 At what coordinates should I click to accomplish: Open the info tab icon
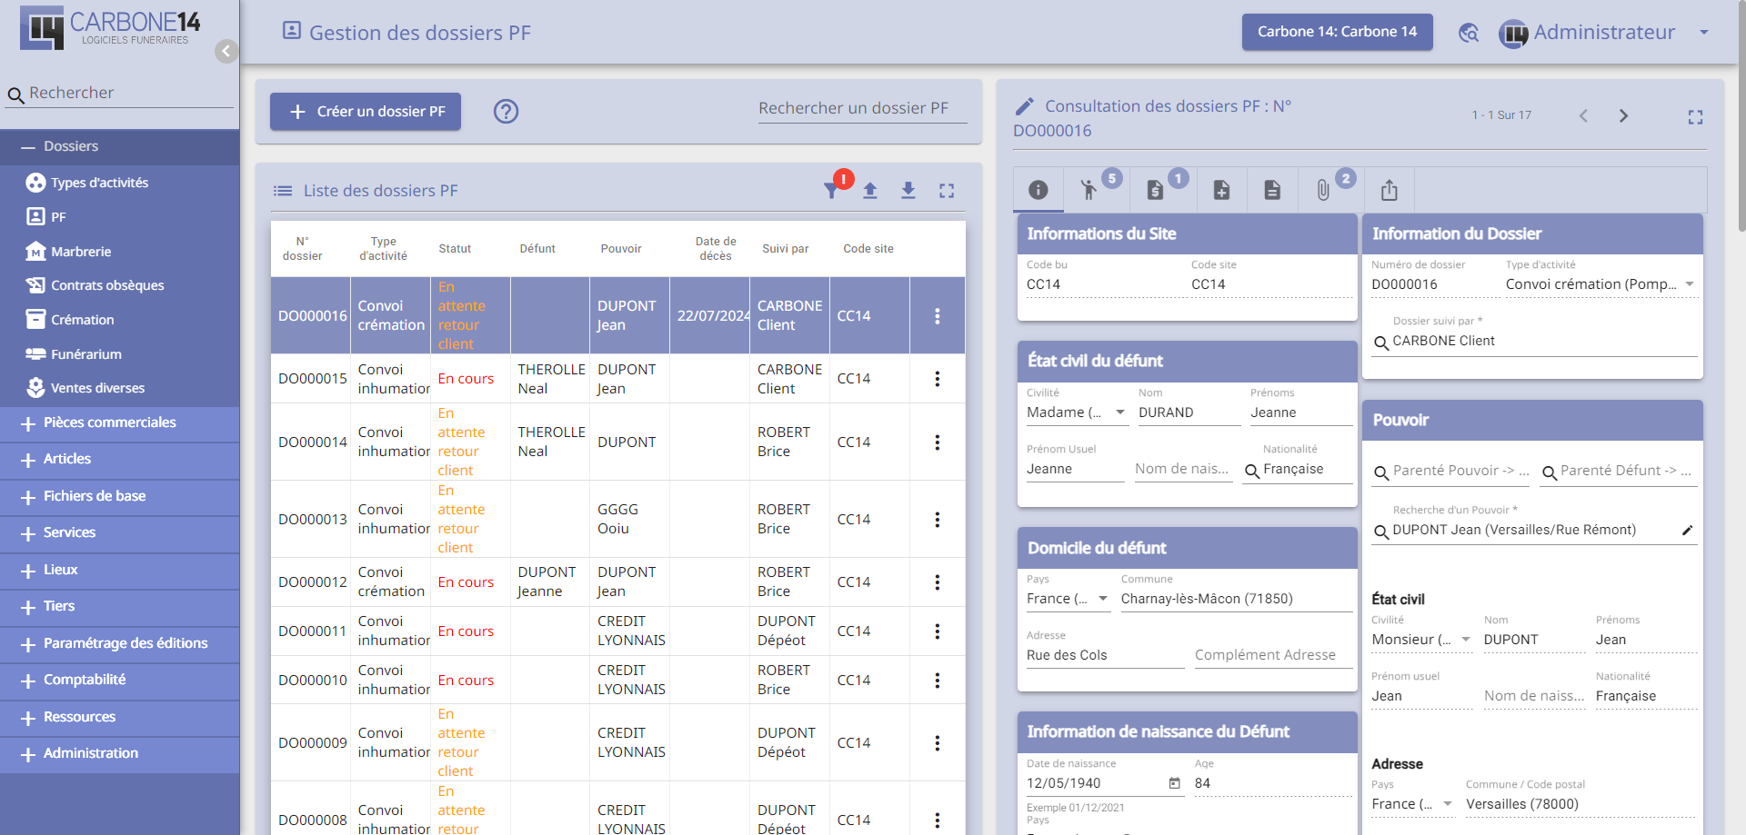(1039, 190)
